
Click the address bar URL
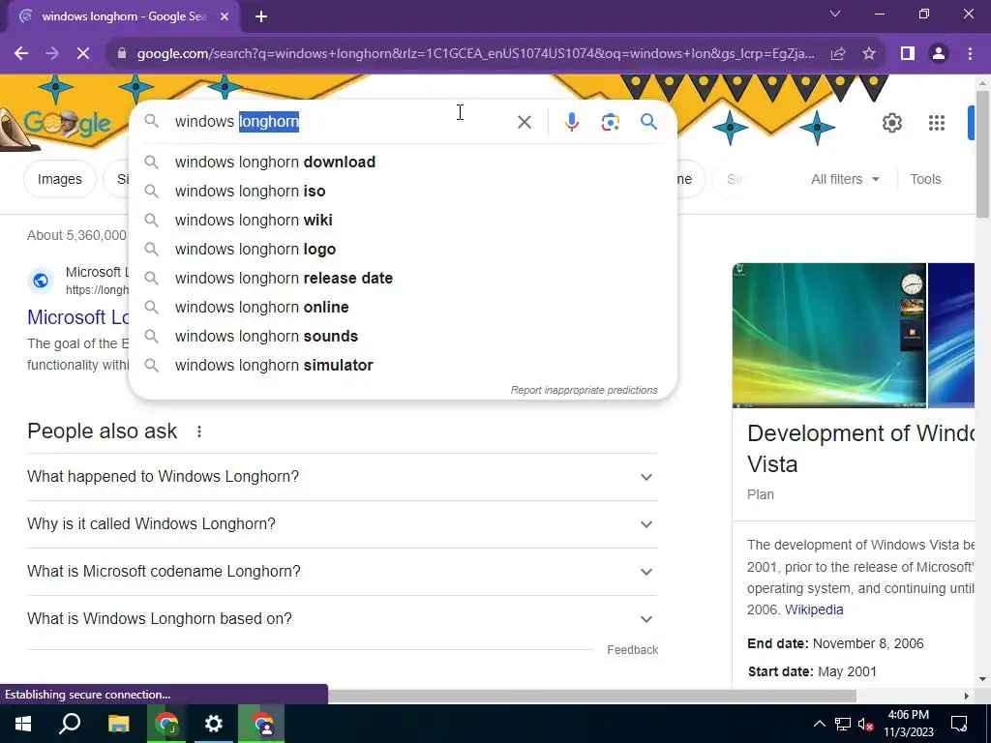475,54
